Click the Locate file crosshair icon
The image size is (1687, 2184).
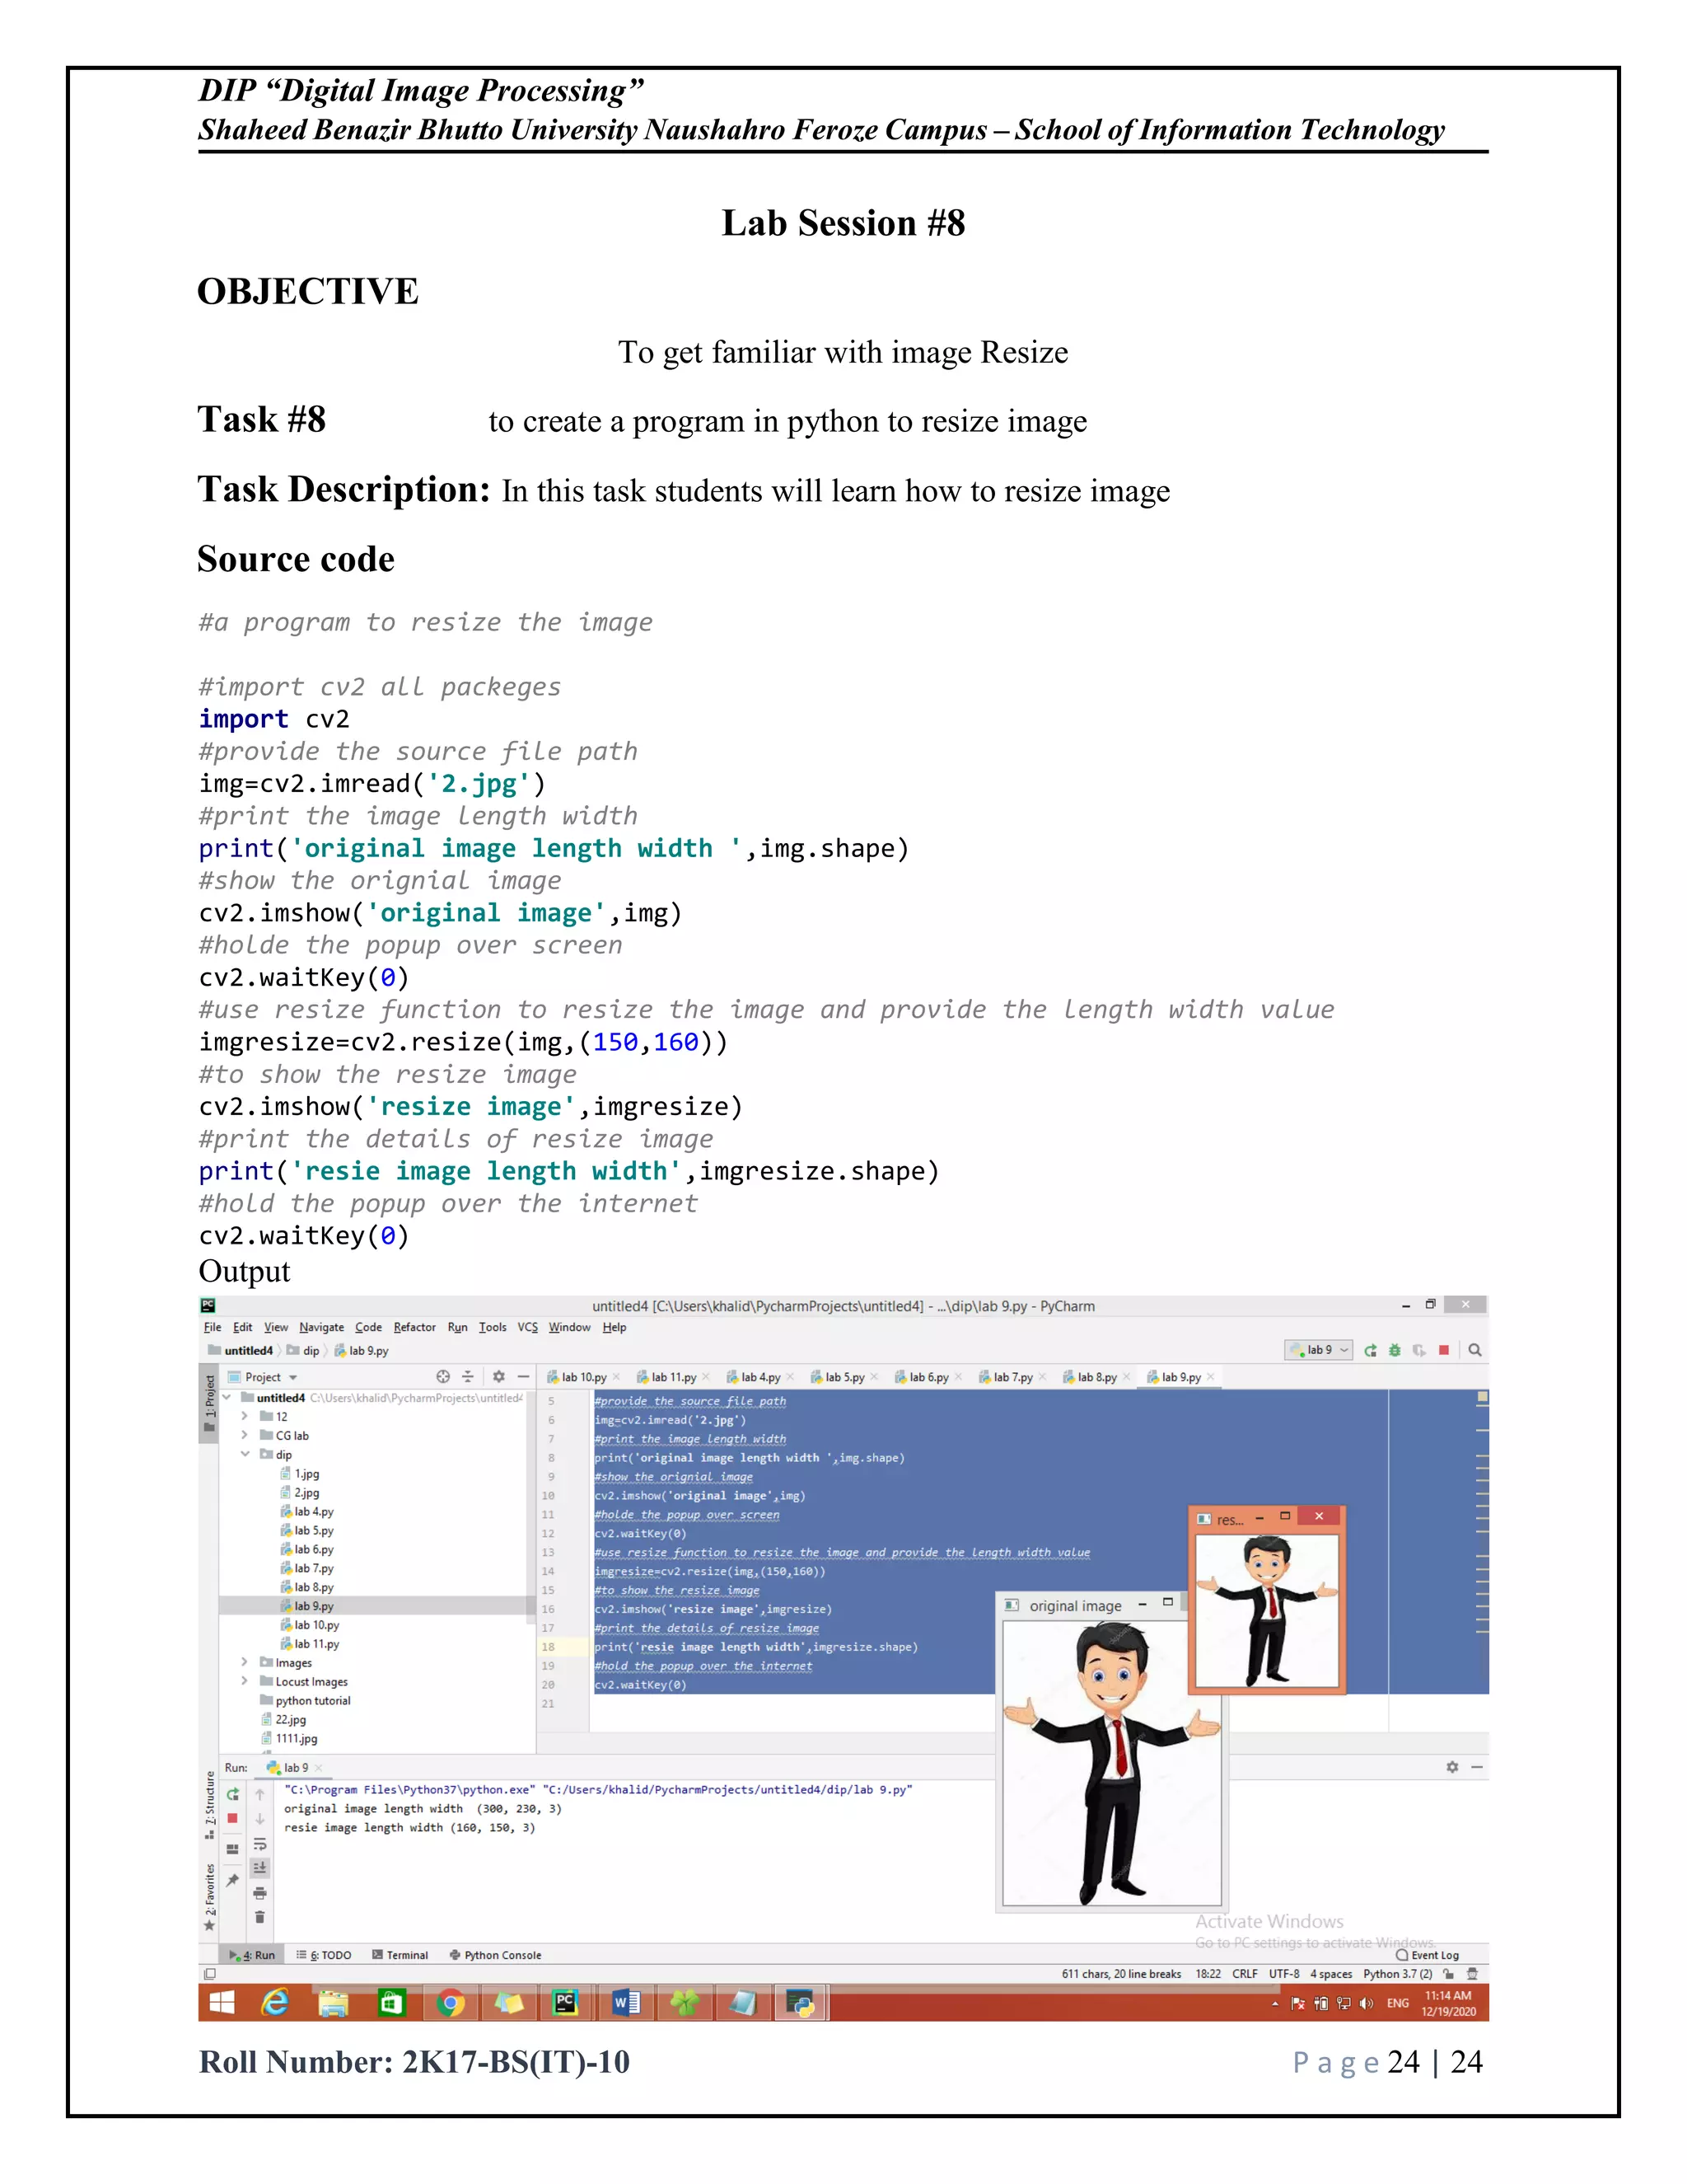click(x=442, y=1377)
